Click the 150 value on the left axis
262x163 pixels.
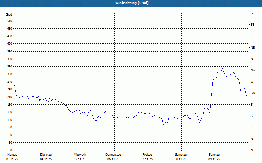tap(10, 112)
